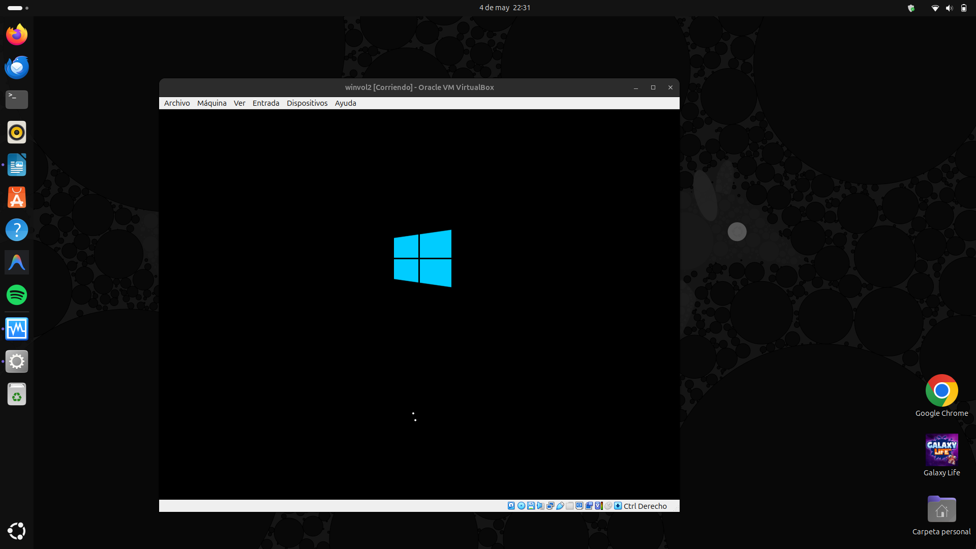Click the floppy disk status icon

531,506
